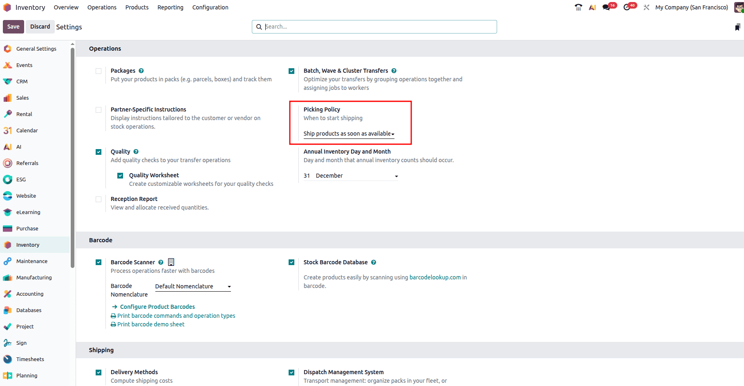The height and width of the screenshot is (386, 744).
Task: Open Manufacturing settings in the sidebar
Action: [x=35, y=277]
